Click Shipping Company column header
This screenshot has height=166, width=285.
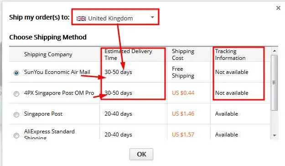pyautogui.click(x=48, y=54)
